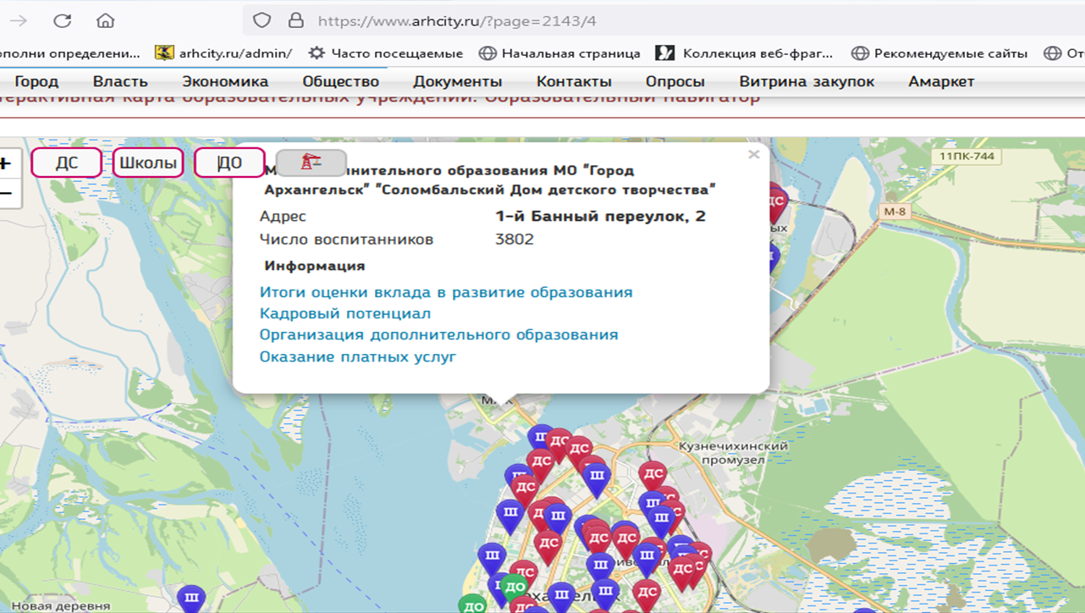Viewport: 1085px width, 613px height.
Task: Toggle the ДО additional education filter
Action: (x=229, y=163)
